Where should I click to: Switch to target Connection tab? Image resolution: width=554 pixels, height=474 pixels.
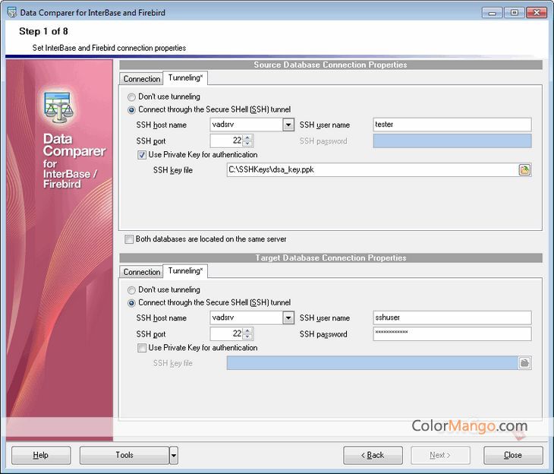[x=142, y=272]
